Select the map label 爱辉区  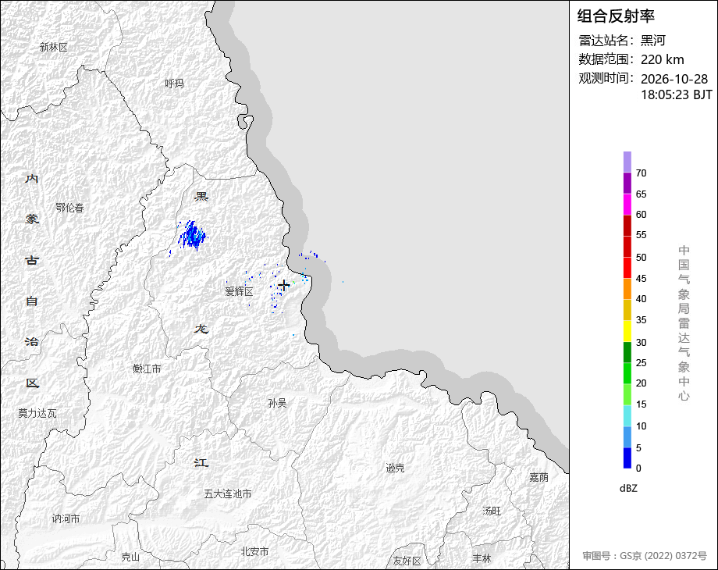pyautogui.click(x=239, y=291)
